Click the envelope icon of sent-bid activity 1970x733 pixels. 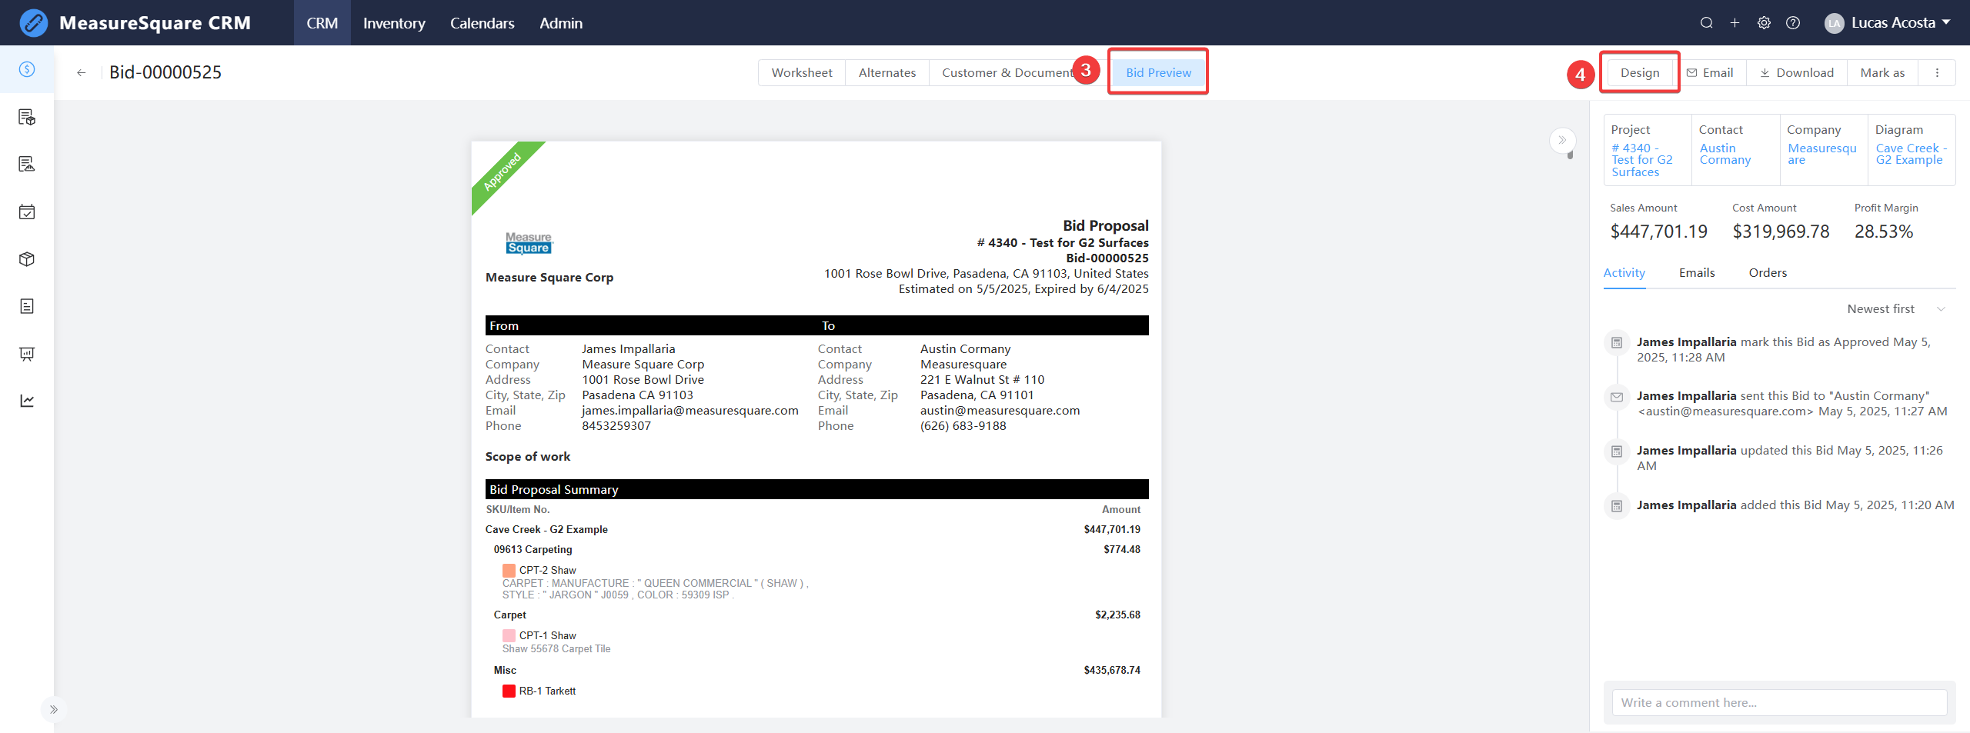point(1617,397)
